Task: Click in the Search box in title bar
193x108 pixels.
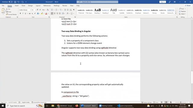Action: click(x=97, y=2)
